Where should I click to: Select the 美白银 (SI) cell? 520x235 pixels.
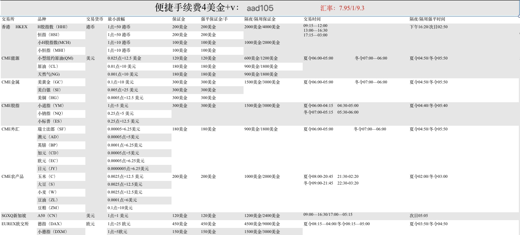click(x=49, y=90)
